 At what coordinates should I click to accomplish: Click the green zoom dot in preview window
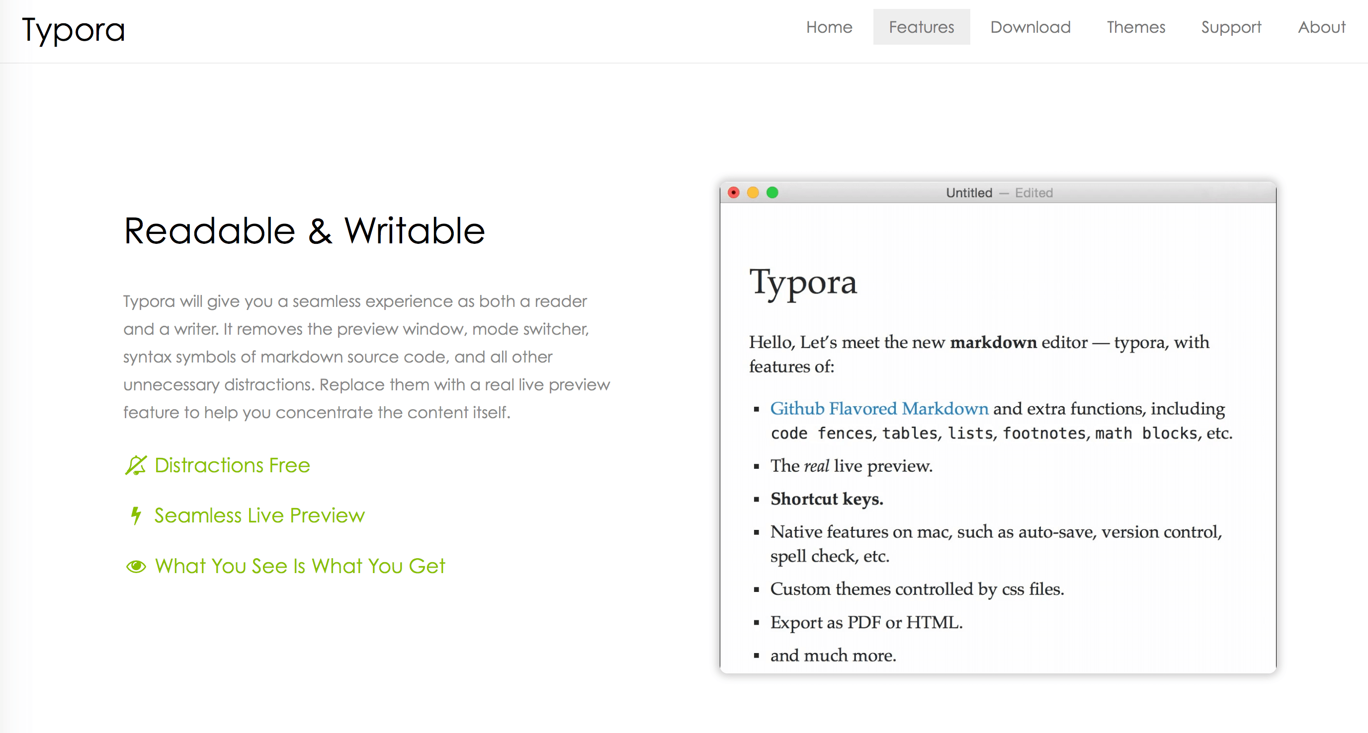pyautogui.click(x=772, y=193)
